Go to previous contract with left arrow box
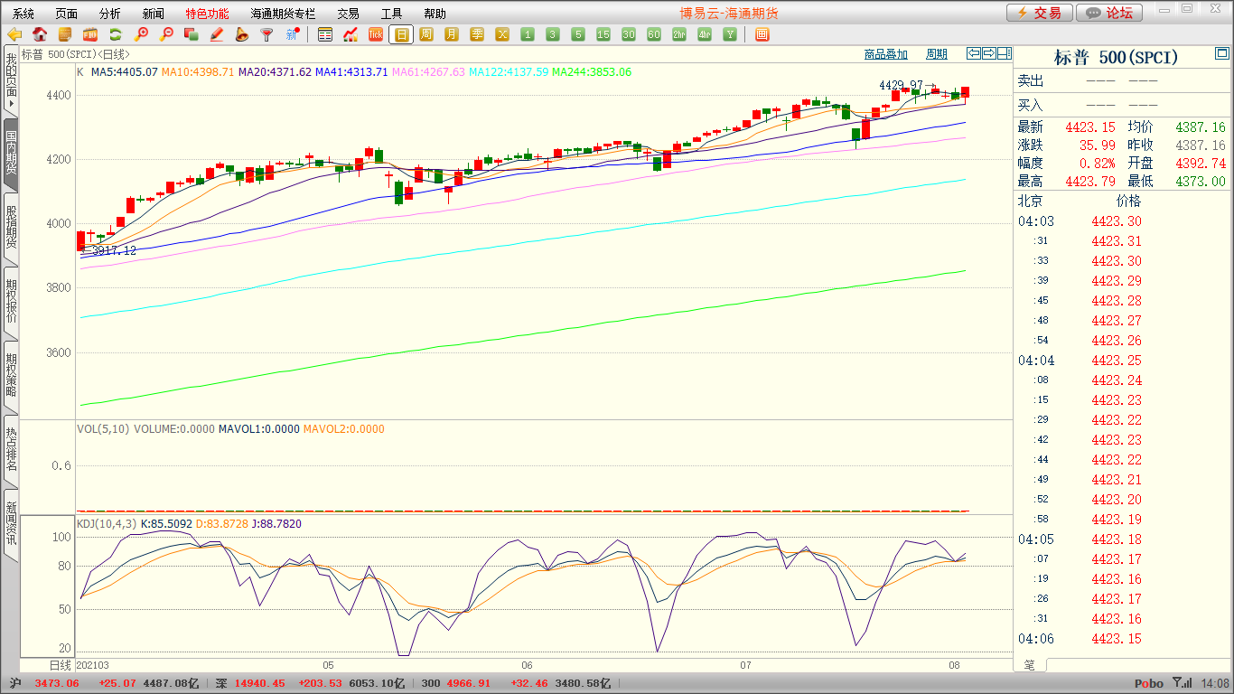The height and width of the screenshot is (694, 1234). [x=974, y=53]
